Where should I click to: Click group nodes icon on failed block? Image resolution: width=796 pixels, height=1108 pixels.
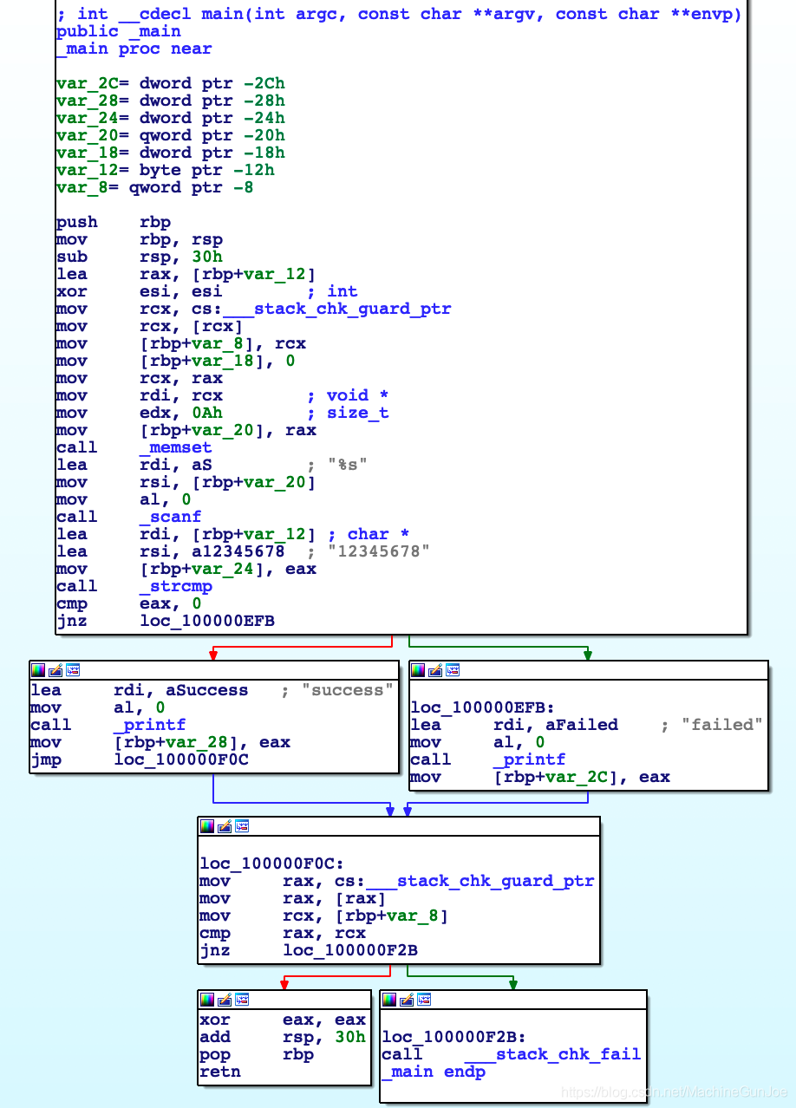coord(453,670)
